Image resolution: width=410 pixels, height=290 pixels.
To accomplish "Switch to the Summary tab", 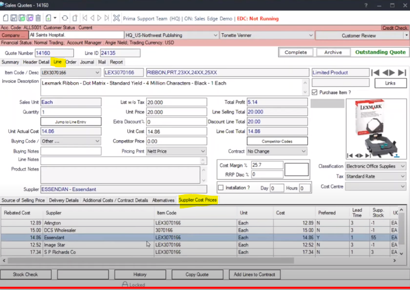I will pos(10,62).
